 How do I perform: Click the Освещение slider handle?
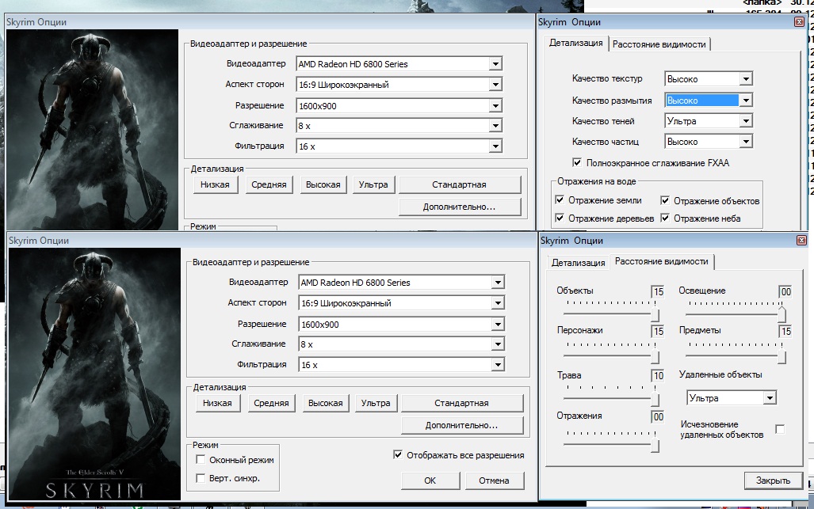coord(781,315)
